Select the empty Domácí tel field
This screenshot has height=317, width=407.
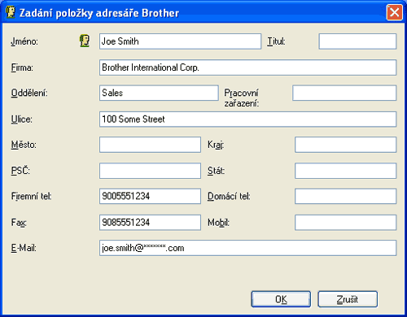click(345, 196)
